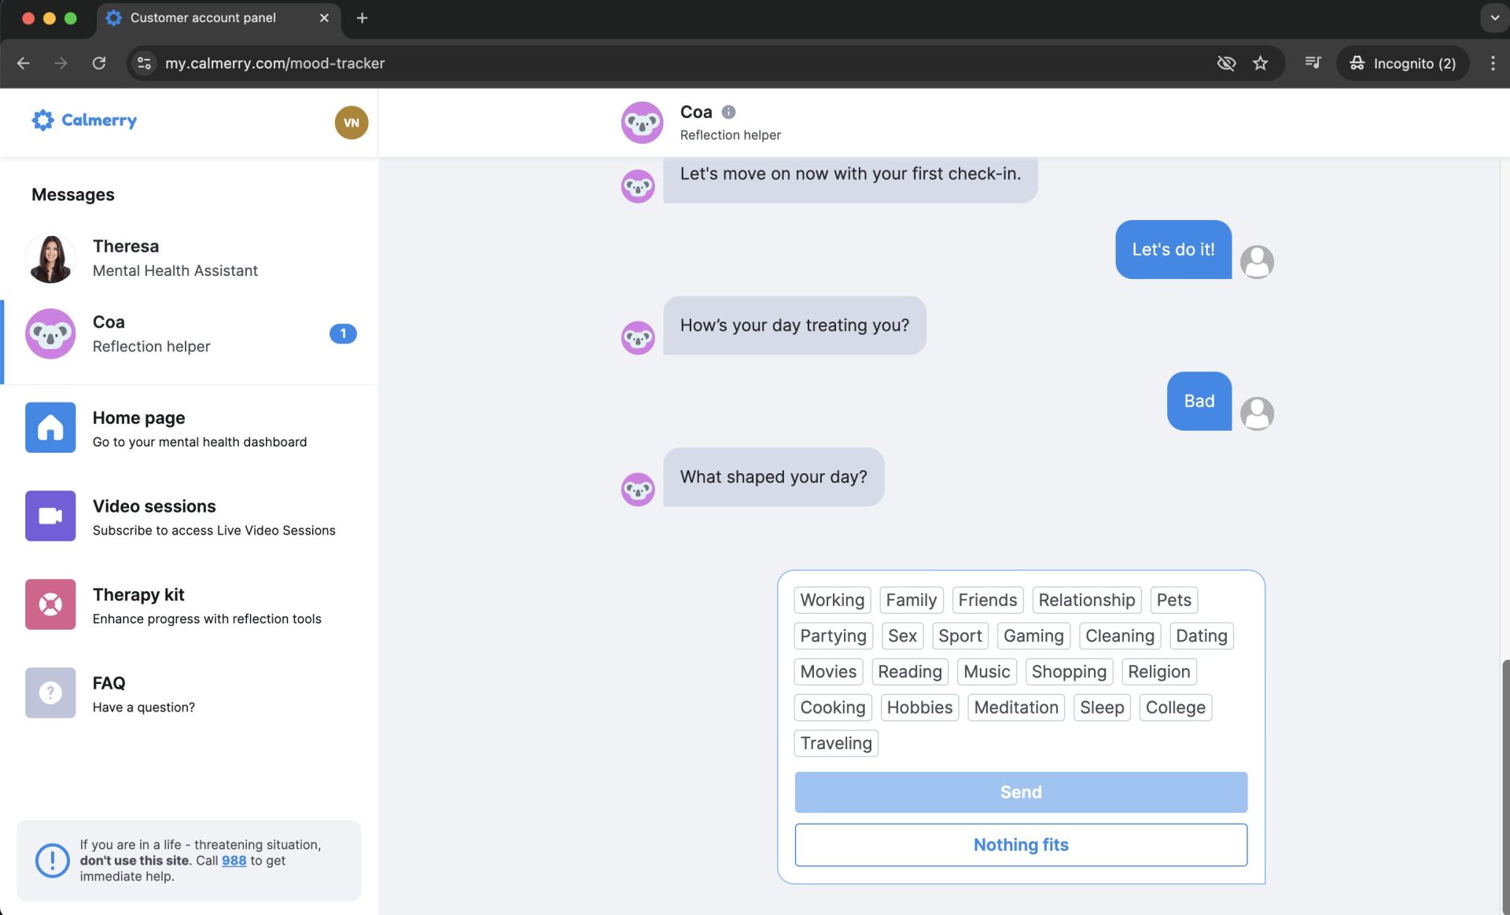
Task: Open the Therapy kit lifebuoy icon
Action: [50, 604]
